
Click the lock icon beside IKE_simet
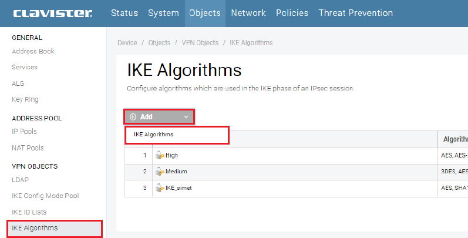[x=159, y=187]
